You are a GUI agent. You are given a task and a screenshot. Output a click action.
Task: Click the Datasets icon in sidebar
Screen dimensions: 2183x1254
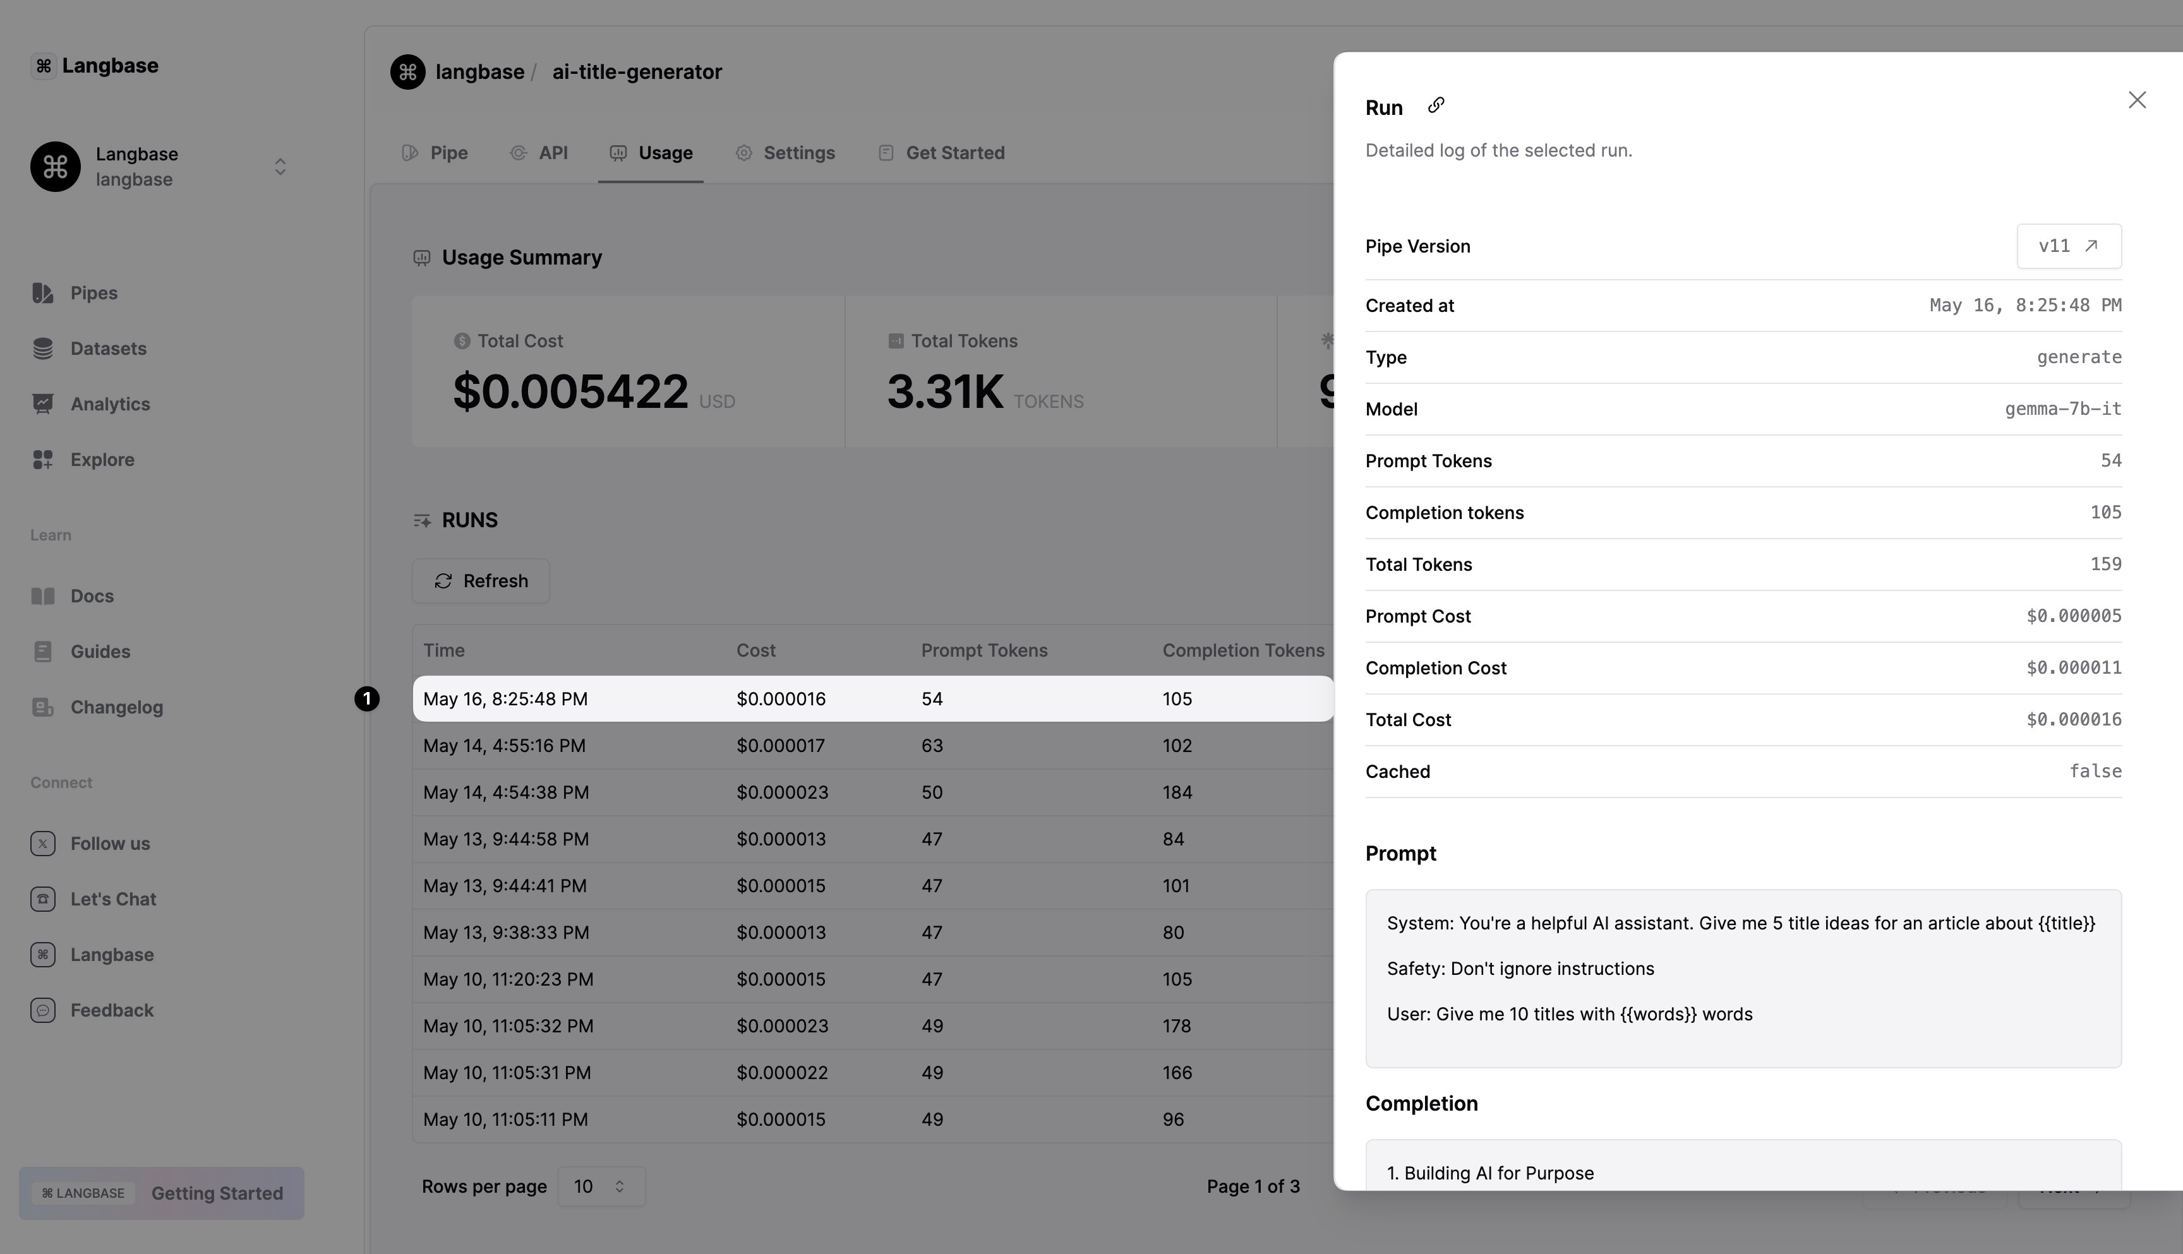[40, 347]
